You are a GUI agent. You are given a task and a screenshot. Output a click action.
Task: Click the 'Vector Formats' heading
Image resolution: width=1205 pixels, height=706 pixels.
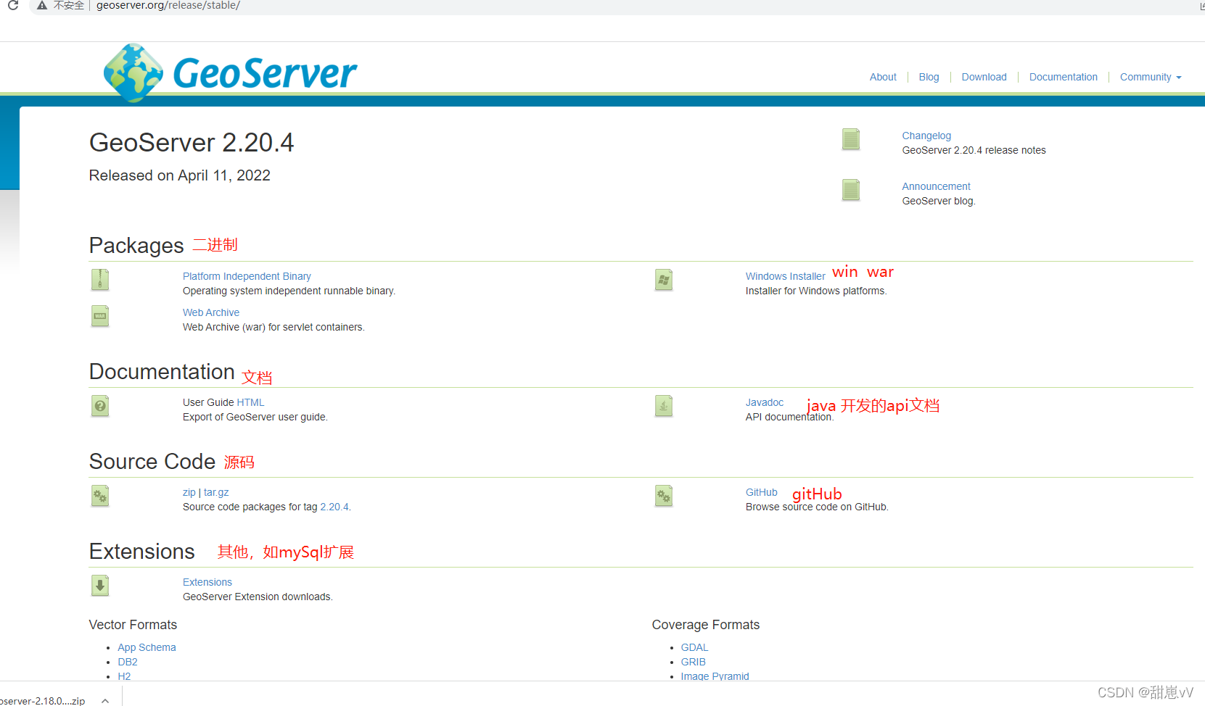pos(133,625)
